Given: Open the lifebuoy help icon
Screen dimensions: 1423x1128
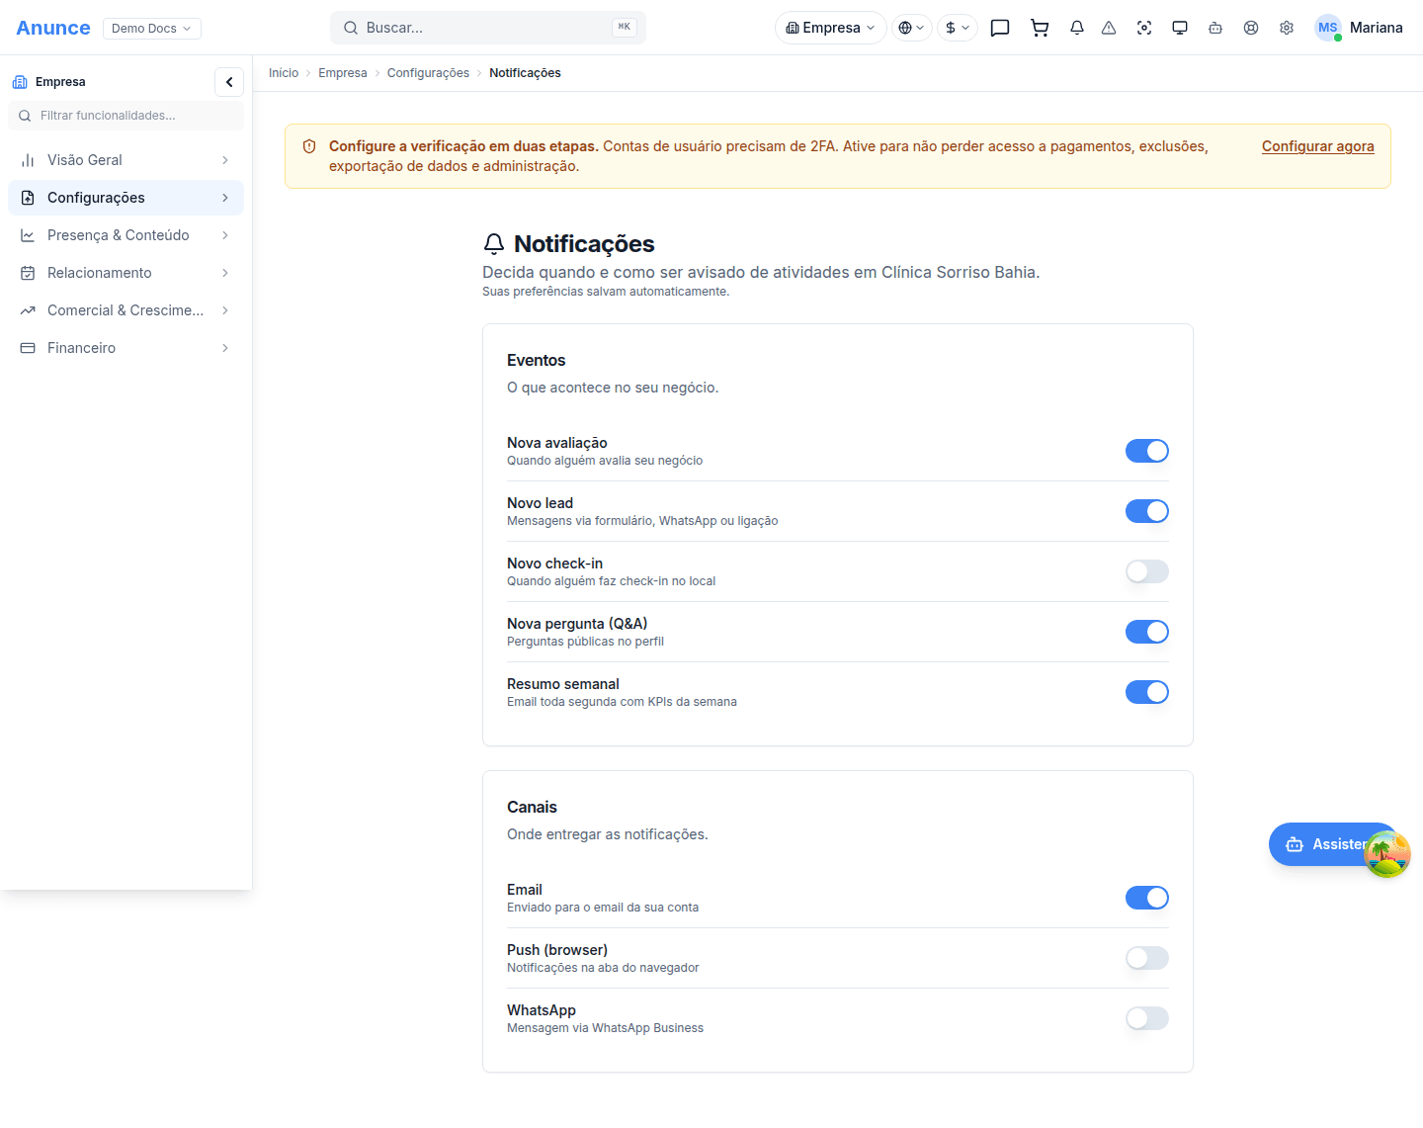Looking at the screenshot, I should (x=1251, y=28).
